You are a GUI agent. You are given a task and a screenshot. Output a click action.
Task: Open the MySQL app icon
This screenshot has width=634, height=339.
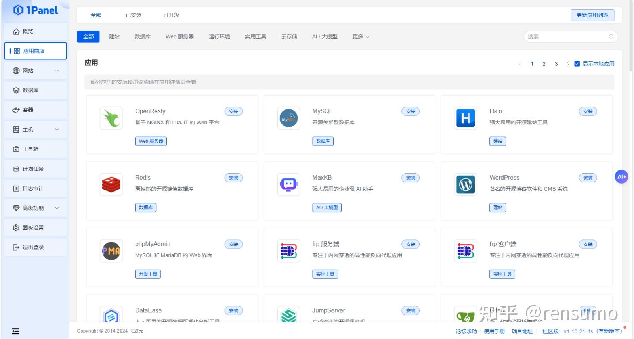[x=288, y=118]
